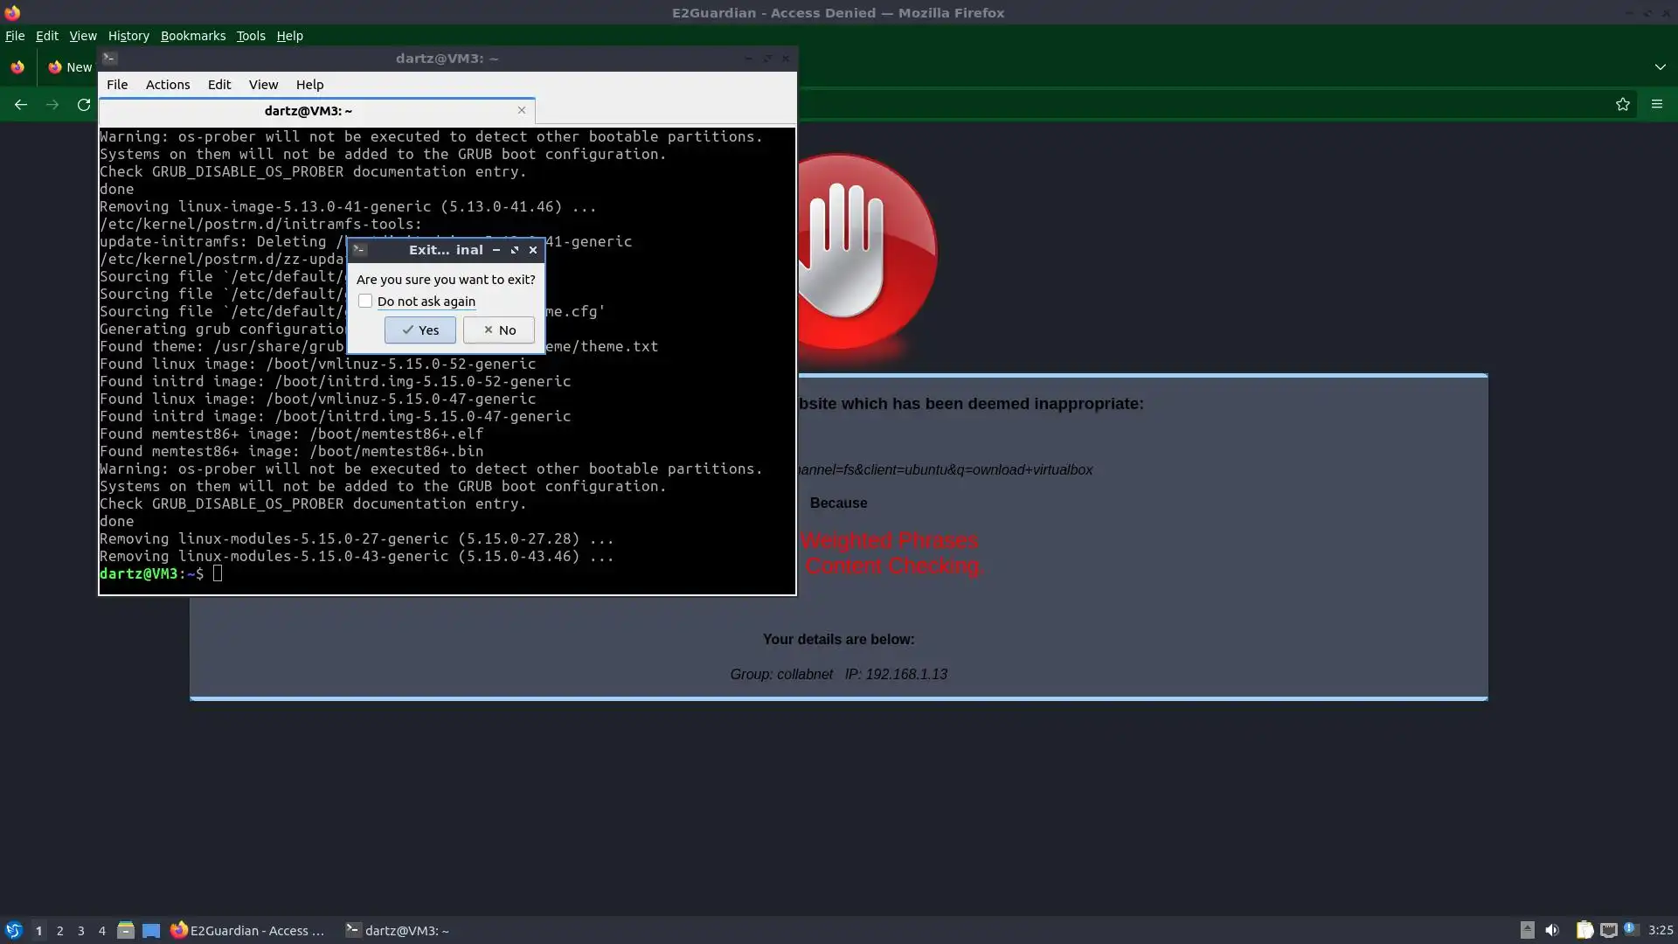This screenshot has width=1678, height=944.
Task: Close the dartz@VM3 terminal tab
Action: click(x=522, y=110)
